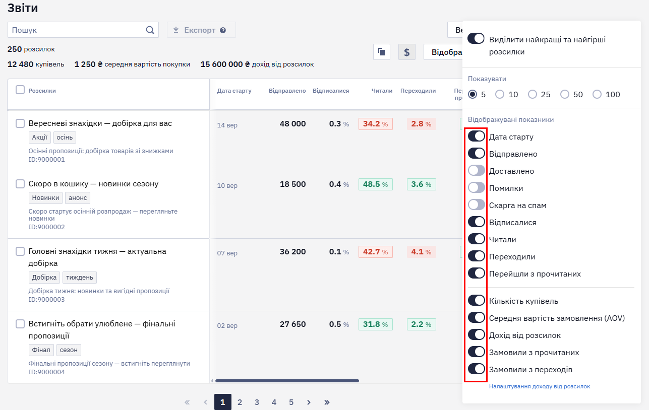Open pagination page 5
Screen dimensions: 649x410
pyautogui.click(x=291, y=402)
